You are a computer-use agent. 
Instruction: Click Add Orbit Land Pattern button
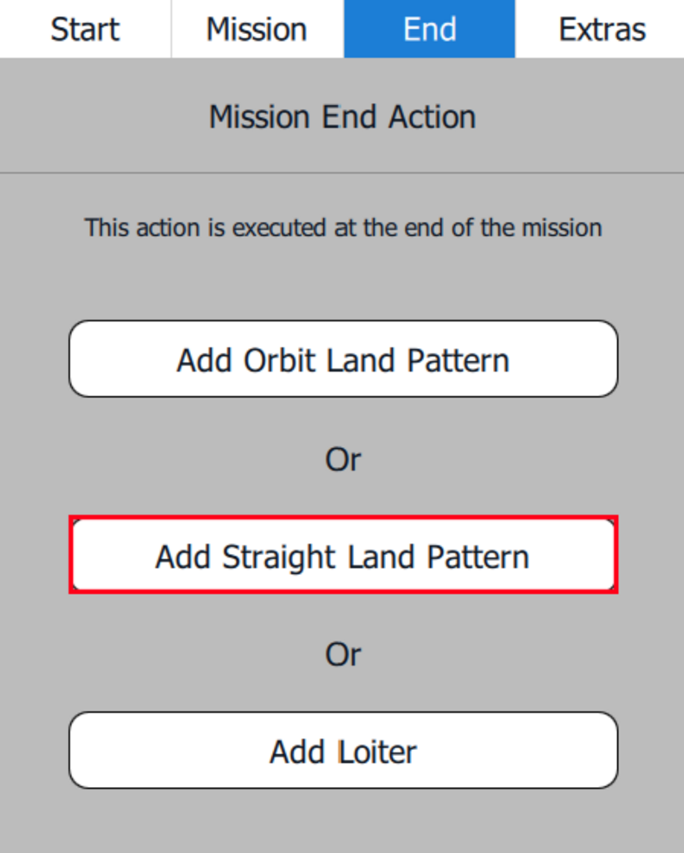tap(343, 359)
